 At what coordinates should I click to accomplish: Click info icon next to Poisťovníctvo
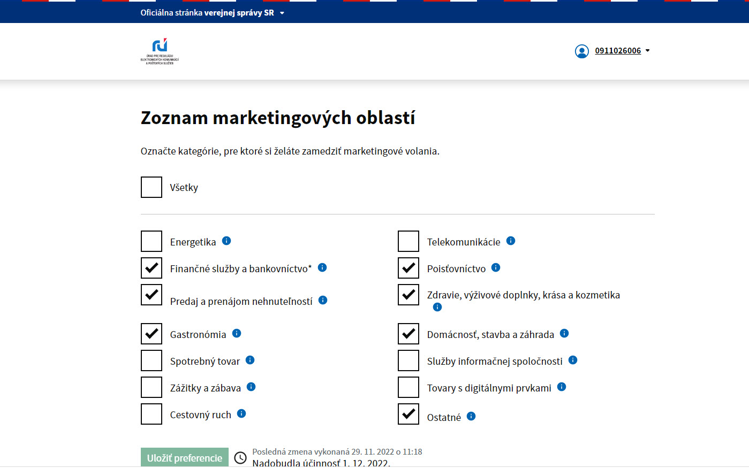pyautogui.click(x=496, y=267)
